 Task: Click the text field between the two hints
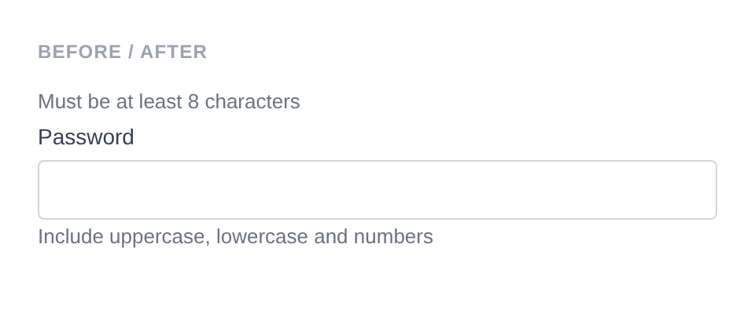pyautogui.click(x=377, y=190)
